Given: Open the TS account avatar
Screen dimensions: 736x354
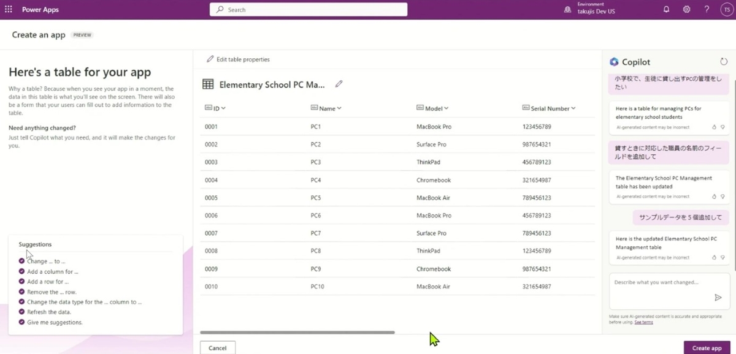Looking at the screenshot, I should [726, 10].
